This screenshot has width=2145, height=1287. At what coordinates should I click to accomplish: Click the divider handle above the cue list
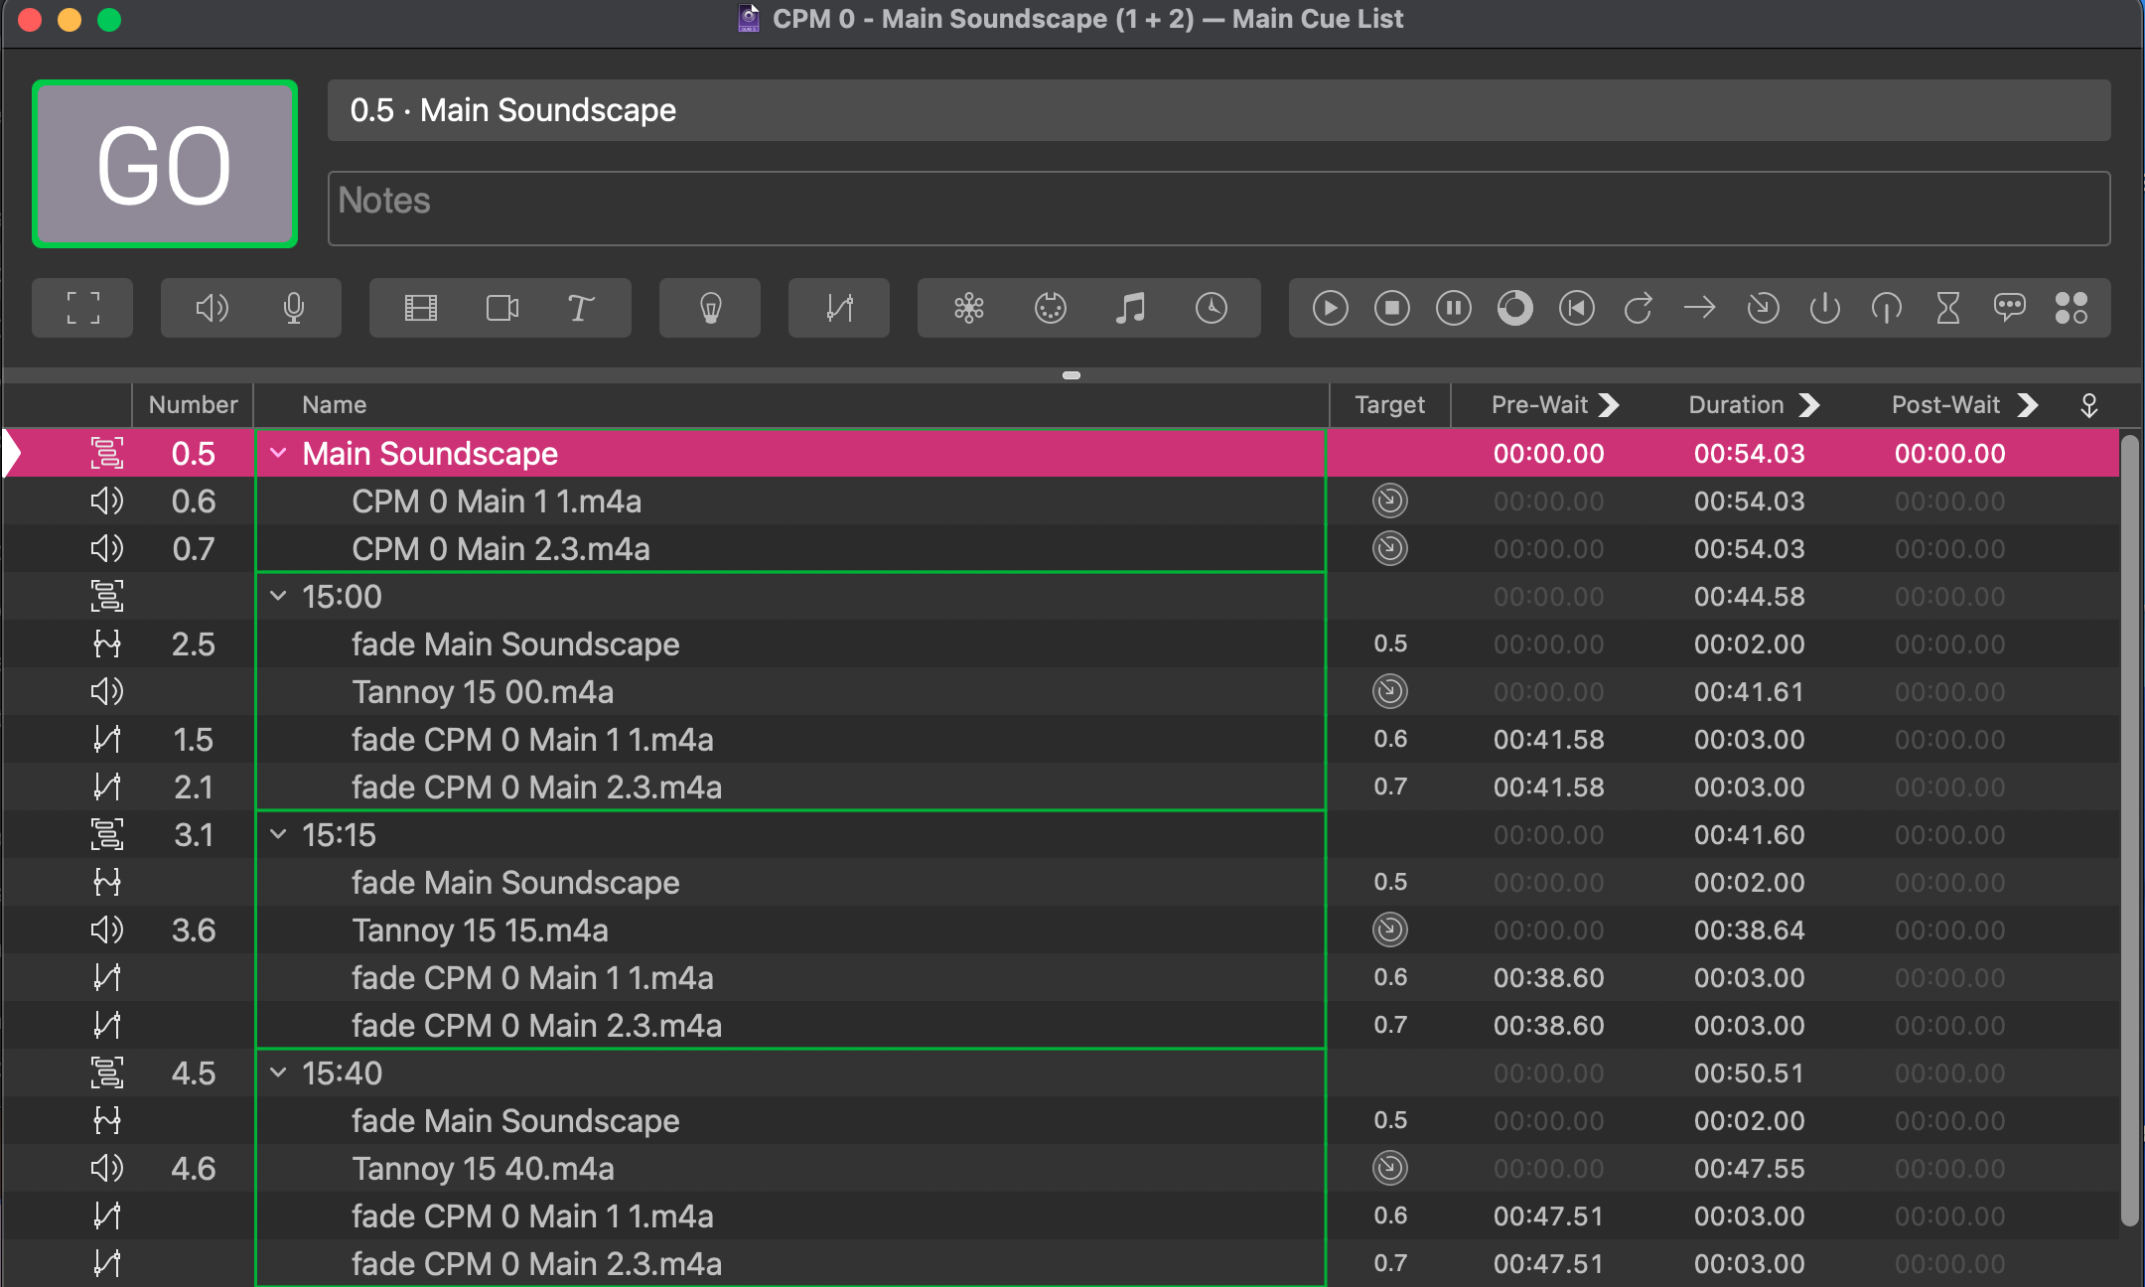(1072, 375)
